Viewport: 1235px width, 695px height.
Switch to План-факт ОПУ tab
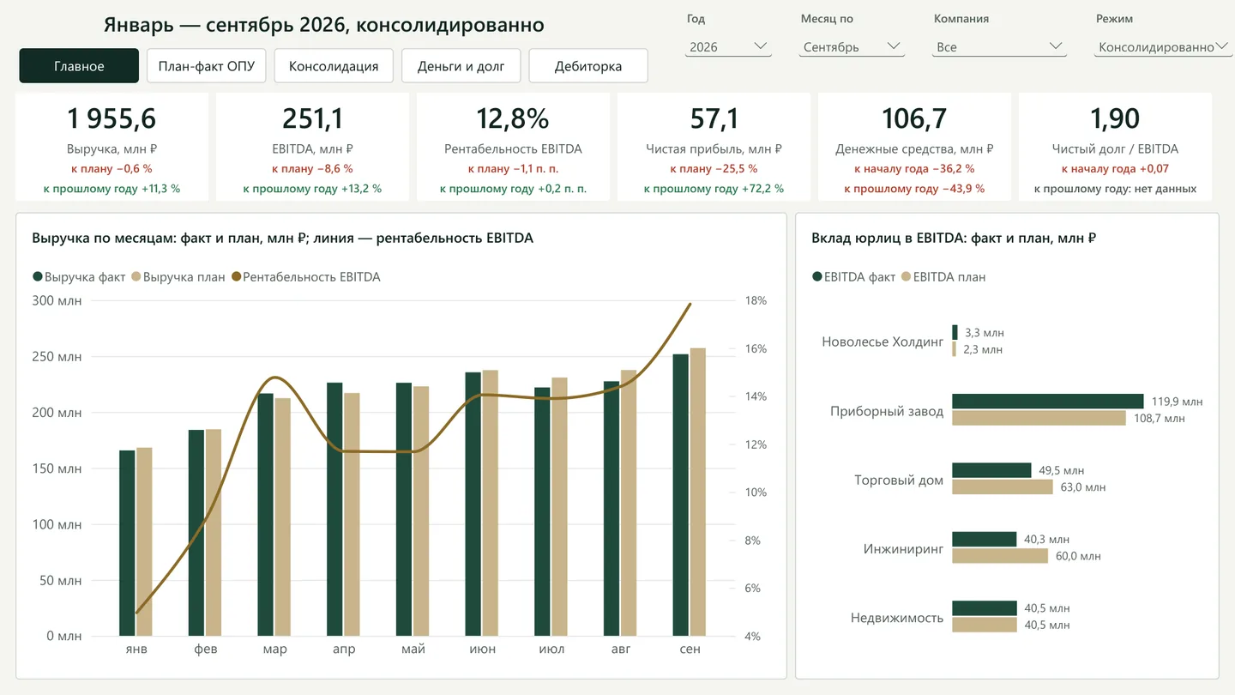(x=207, y=66)
